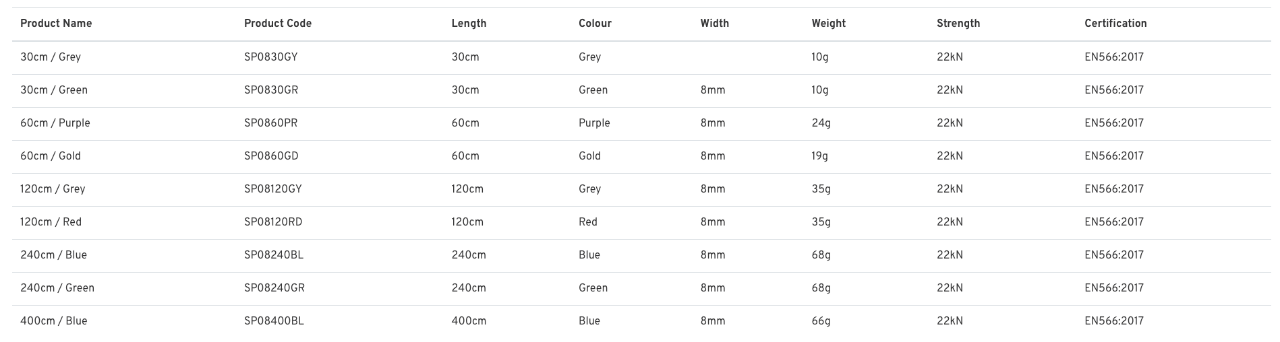Click product code SP0830GR

pos(271,90)
